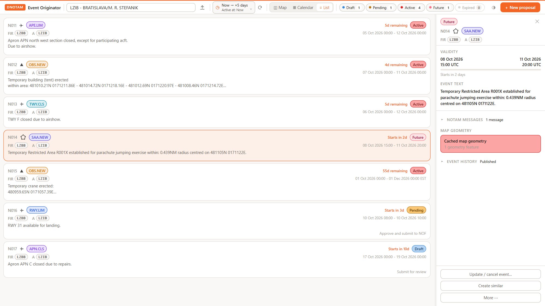Image resolution: width=545 pixels, height=306 pixels.
Task: Click the obstacle triangle icon on N012
Action: click(22, 65)
